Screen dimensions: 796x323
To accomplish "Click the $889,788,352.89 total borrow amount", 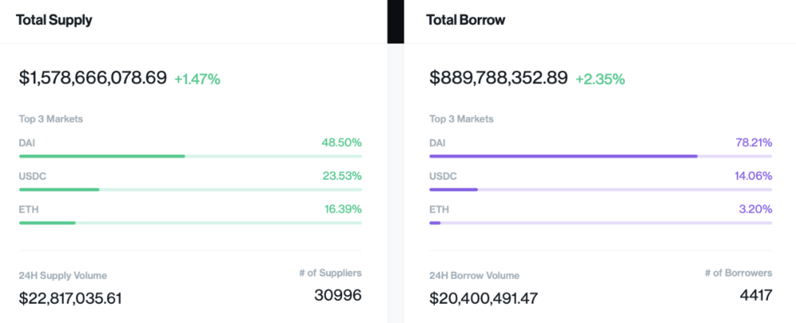I will tap(499, 77).
